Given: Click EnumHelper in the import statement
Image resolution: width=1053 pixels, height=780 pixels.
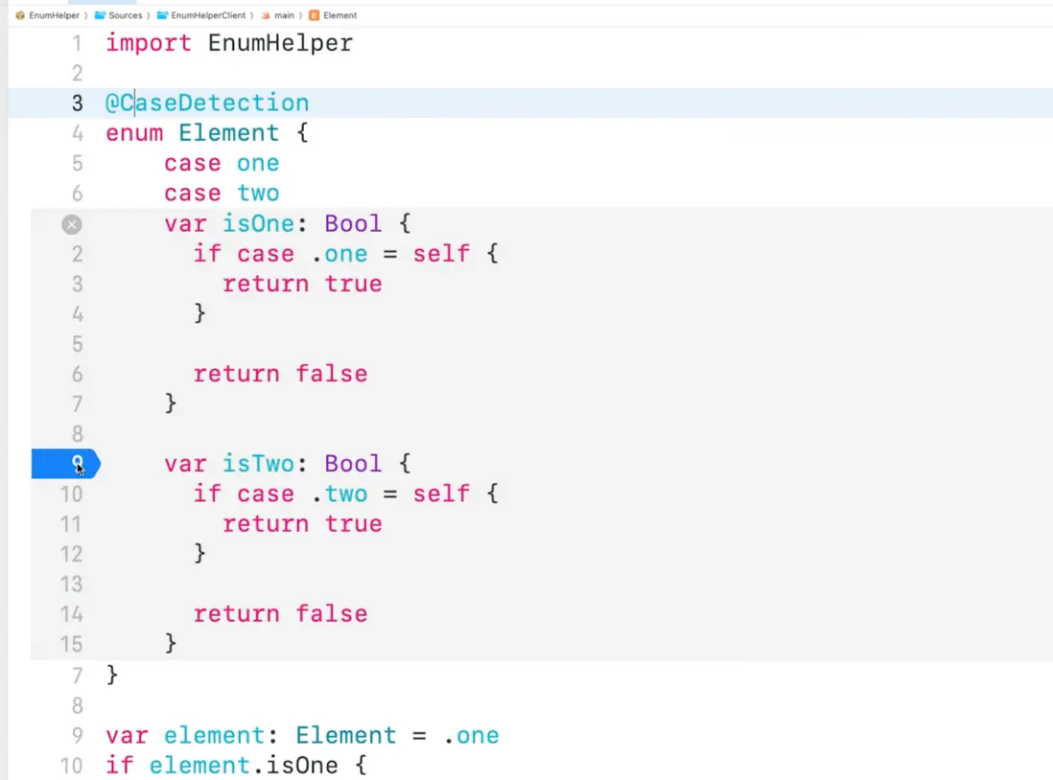Looking at the screenshot, I should [280, 43].
